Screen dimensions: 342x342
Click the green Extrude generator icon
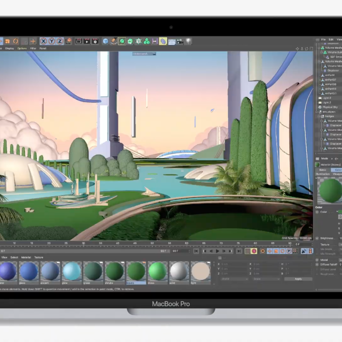[130, 41]
